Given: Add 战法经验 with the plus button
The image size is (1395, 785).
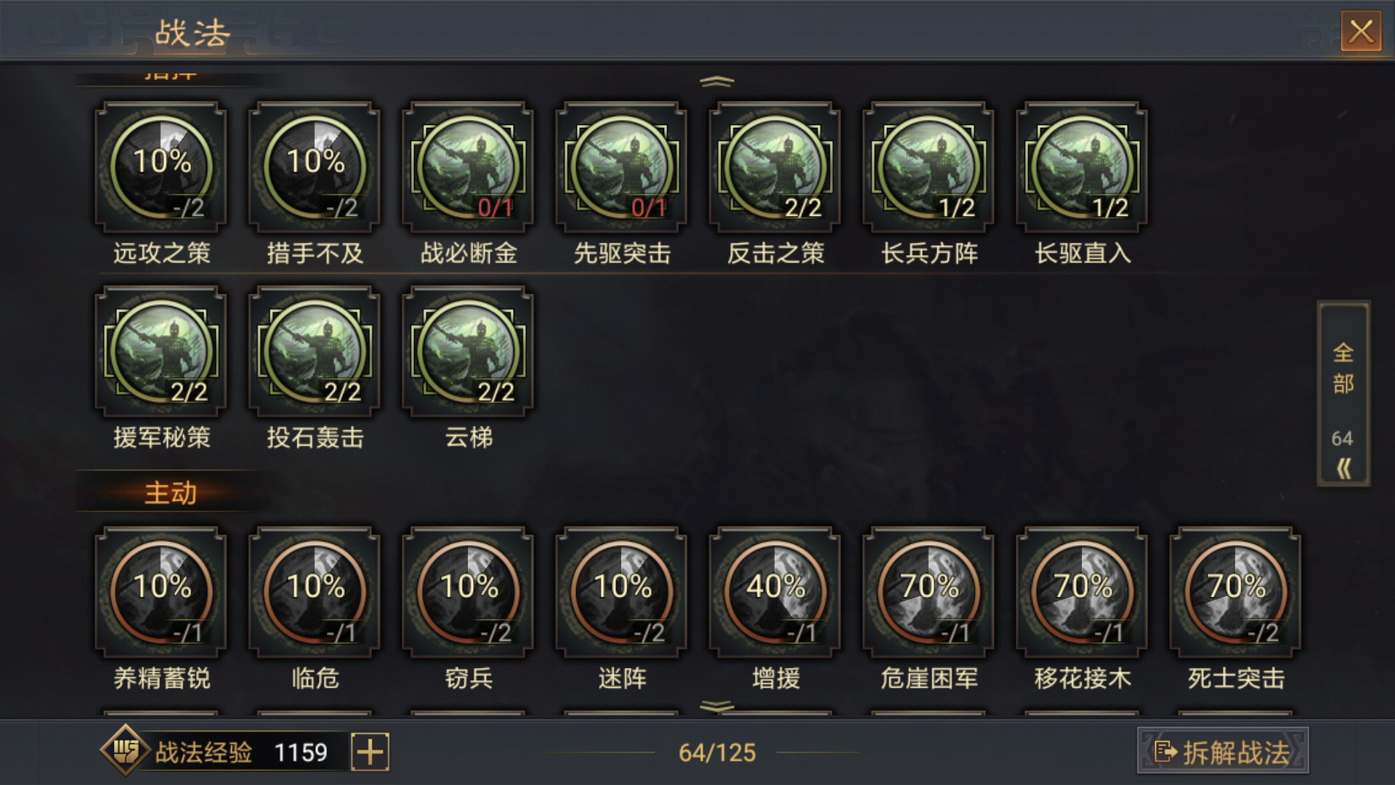Looking at the screenshot, I should pyautogui.click(x=370, y=752).
